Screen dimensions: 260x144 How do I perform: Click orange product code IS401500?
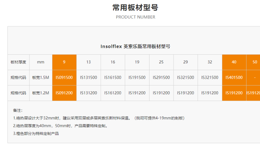[234, 78]
